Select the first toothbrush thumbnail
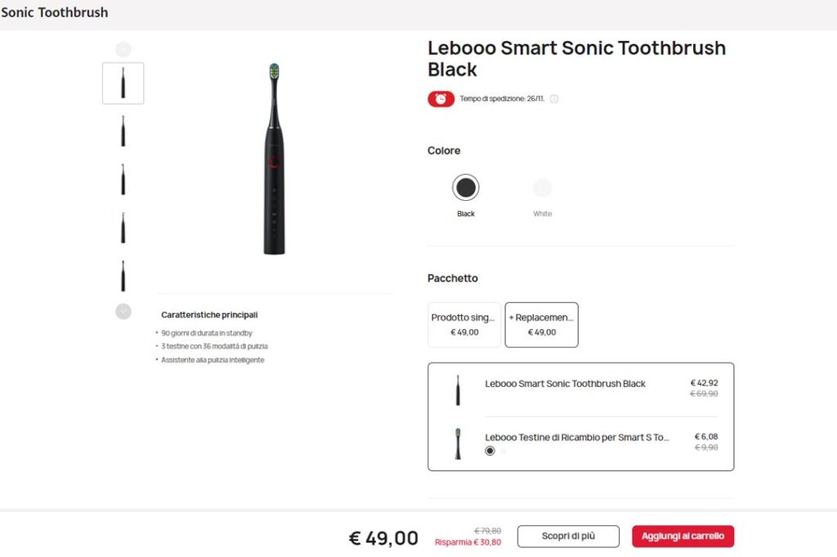The image size is (837, 557). pyautogui.click(x=123, y=83)
